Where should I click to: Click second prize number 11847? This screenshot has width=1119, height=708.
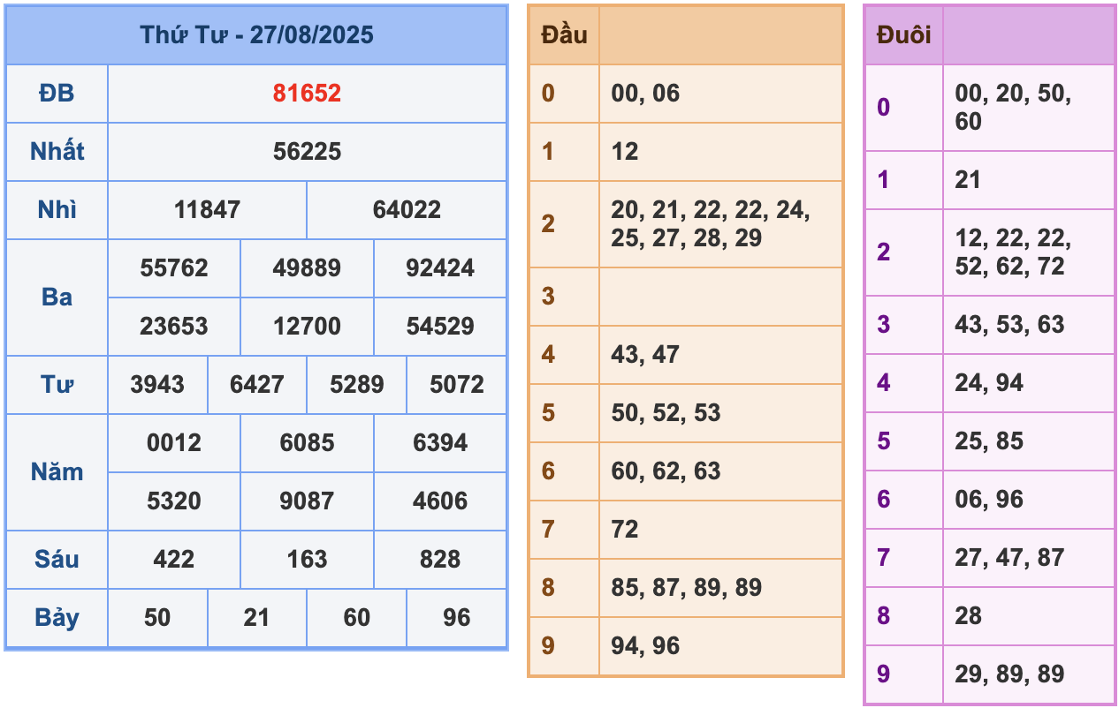click(207, 210)
